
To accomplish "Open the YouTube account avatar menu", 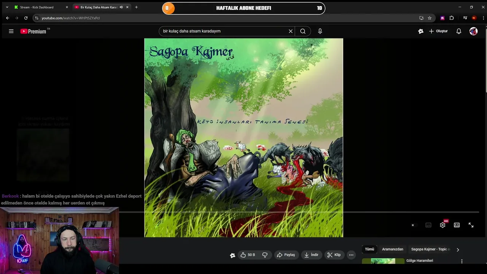I will [x=473, y=31].
